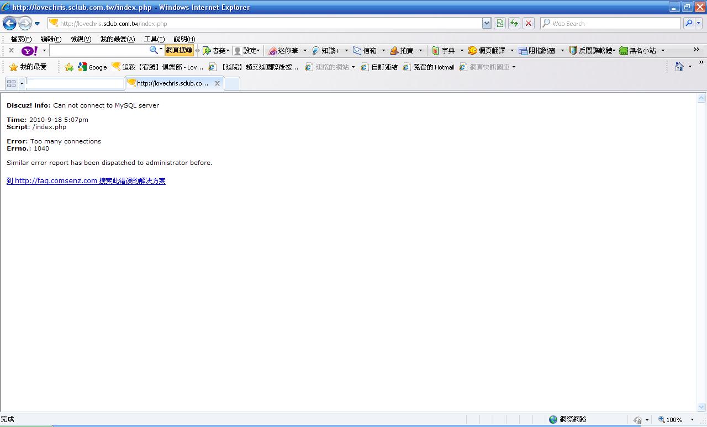707x427 pixels.
Task: Click the 網頁翻譯 page translate button
Action: tap(487, 51)
